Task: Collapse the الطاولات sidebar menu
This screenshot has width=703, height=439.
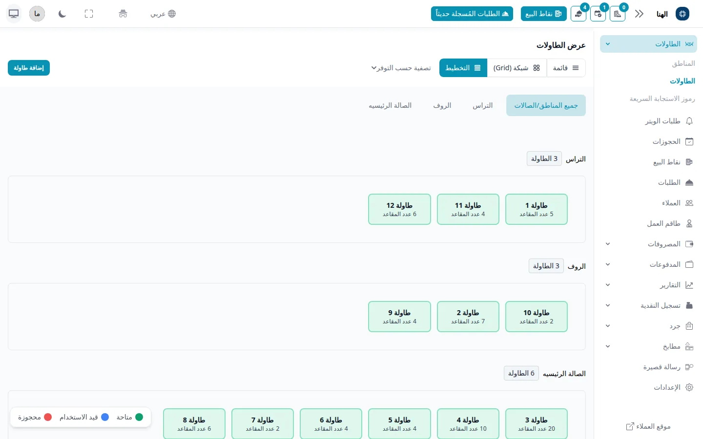Action: [x=648, y=44]
